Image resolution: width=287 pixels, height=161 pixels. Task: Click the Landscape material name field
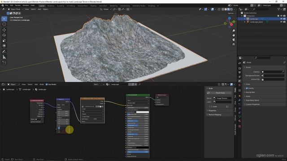click(119, 85)
